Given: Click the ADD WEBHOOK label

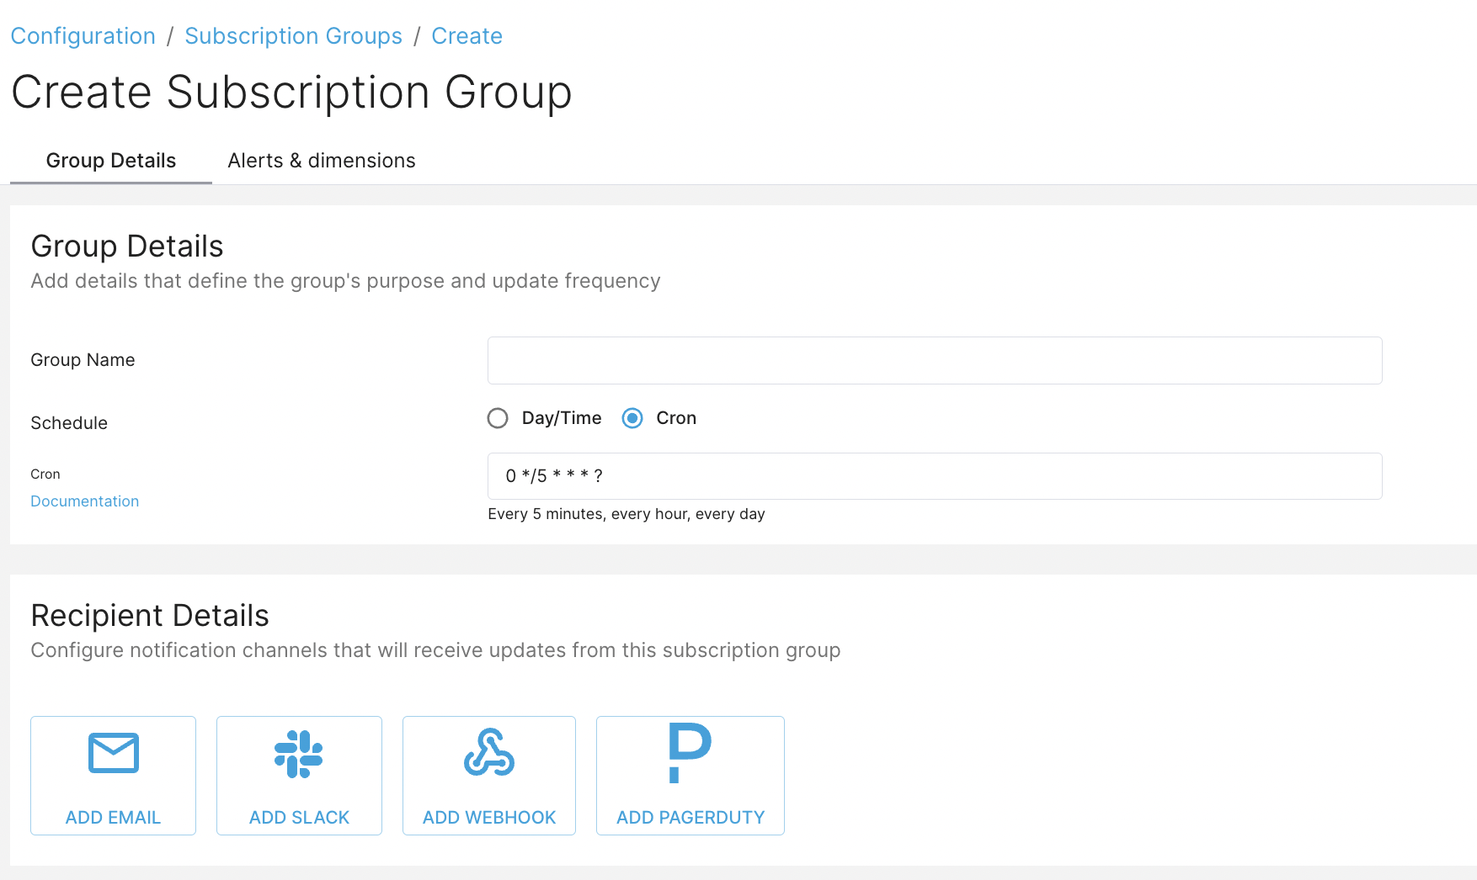Looking at the screenshot, I should tap(489, 818).
